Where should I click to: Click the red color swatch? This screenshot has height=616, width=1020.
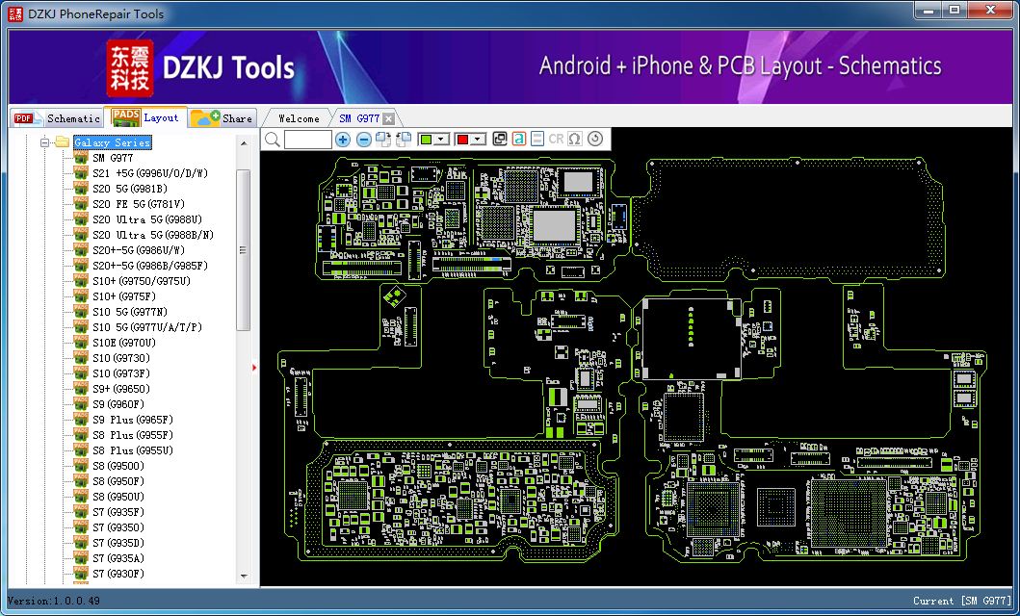coord(462,140)
